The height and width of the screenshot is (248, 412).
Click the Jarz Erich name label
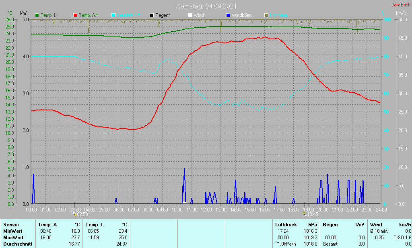point(401,5)
